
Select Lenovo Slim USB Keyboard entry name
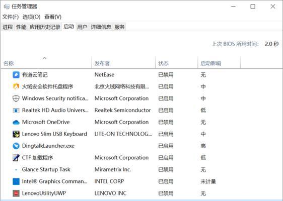(54, 134)
